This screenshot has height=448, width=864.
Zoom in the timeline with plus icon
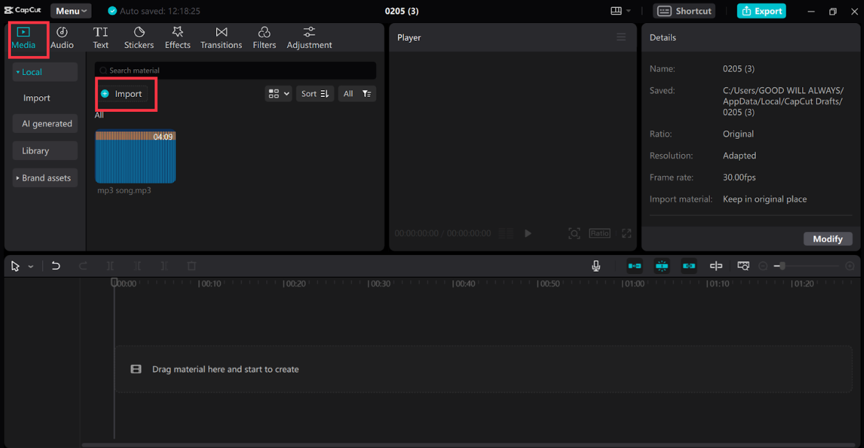tap(850, 266)
